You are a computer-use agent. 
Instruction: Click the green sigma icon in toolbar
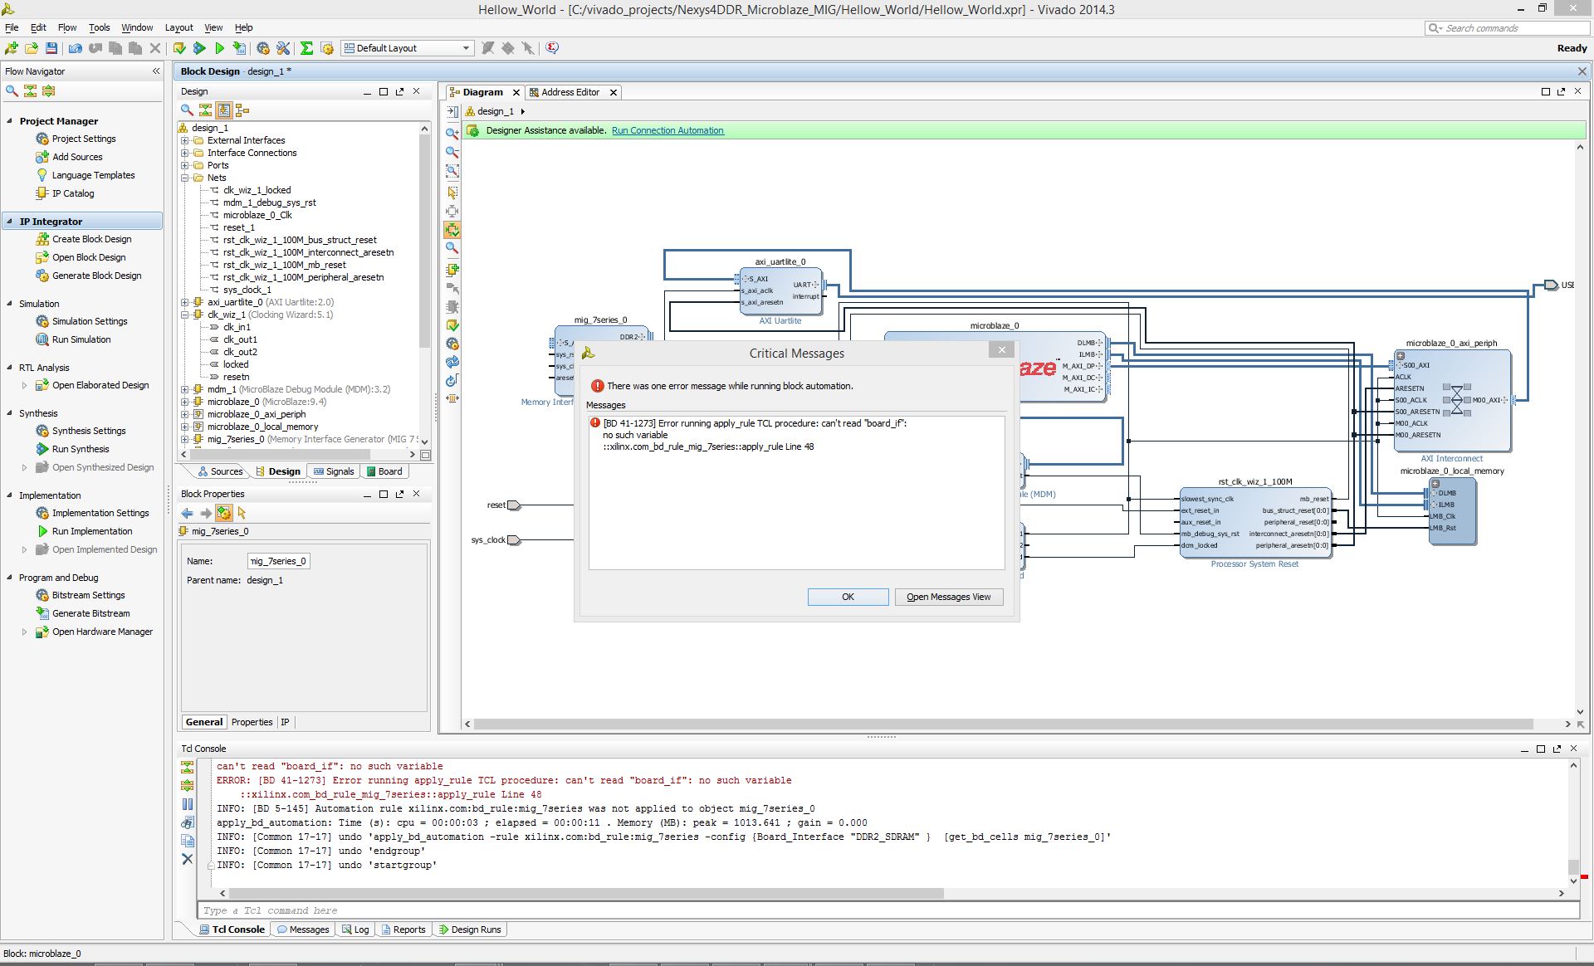pos(306,48)
